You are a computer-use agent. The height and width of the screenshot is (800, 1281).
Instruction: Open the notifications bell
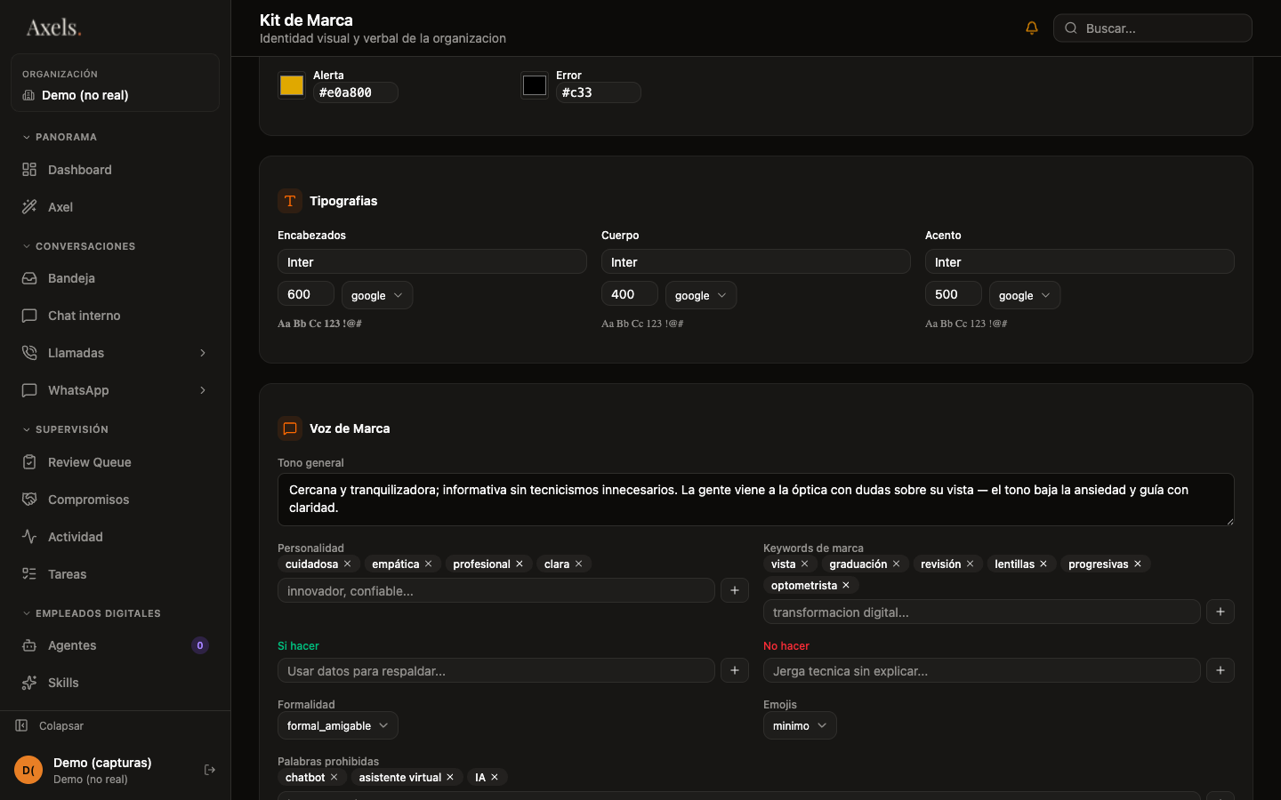1032,28
